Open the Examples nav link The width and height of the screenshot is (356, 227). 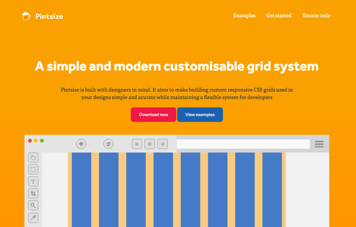(x=244, y=15)
